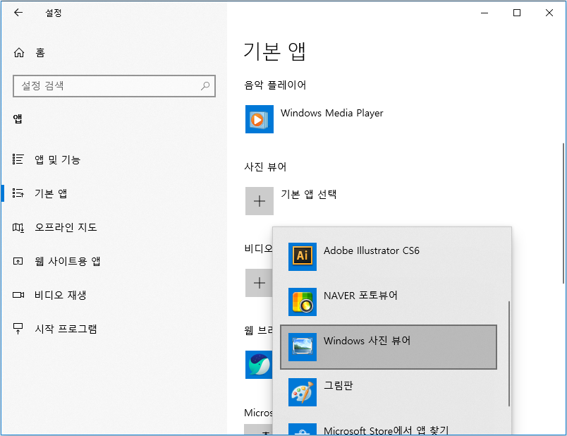This screenshot has width=567, height=436.
Task: Open 오프라인 지도 settings page
Action: click(66, 227)
